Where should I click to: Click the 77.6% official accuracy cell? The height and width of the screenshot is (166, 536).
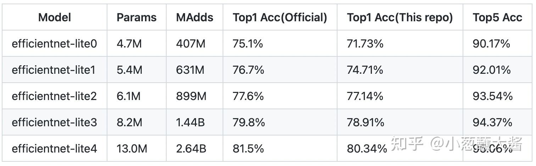click(248, 96)
